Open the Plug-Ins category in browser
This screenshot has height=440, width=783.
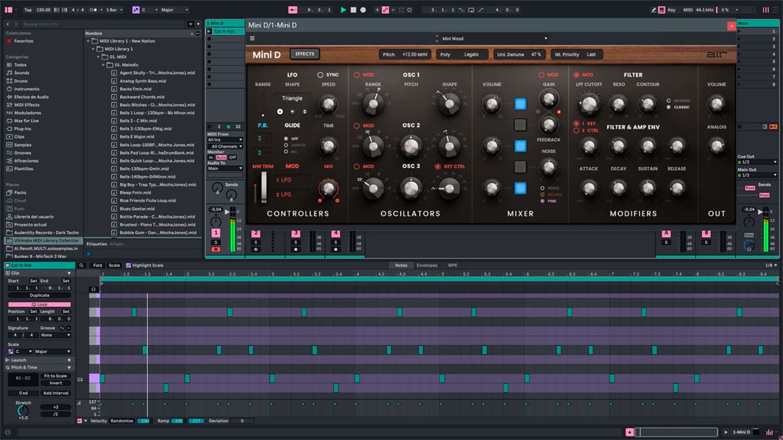click(22, 128)
